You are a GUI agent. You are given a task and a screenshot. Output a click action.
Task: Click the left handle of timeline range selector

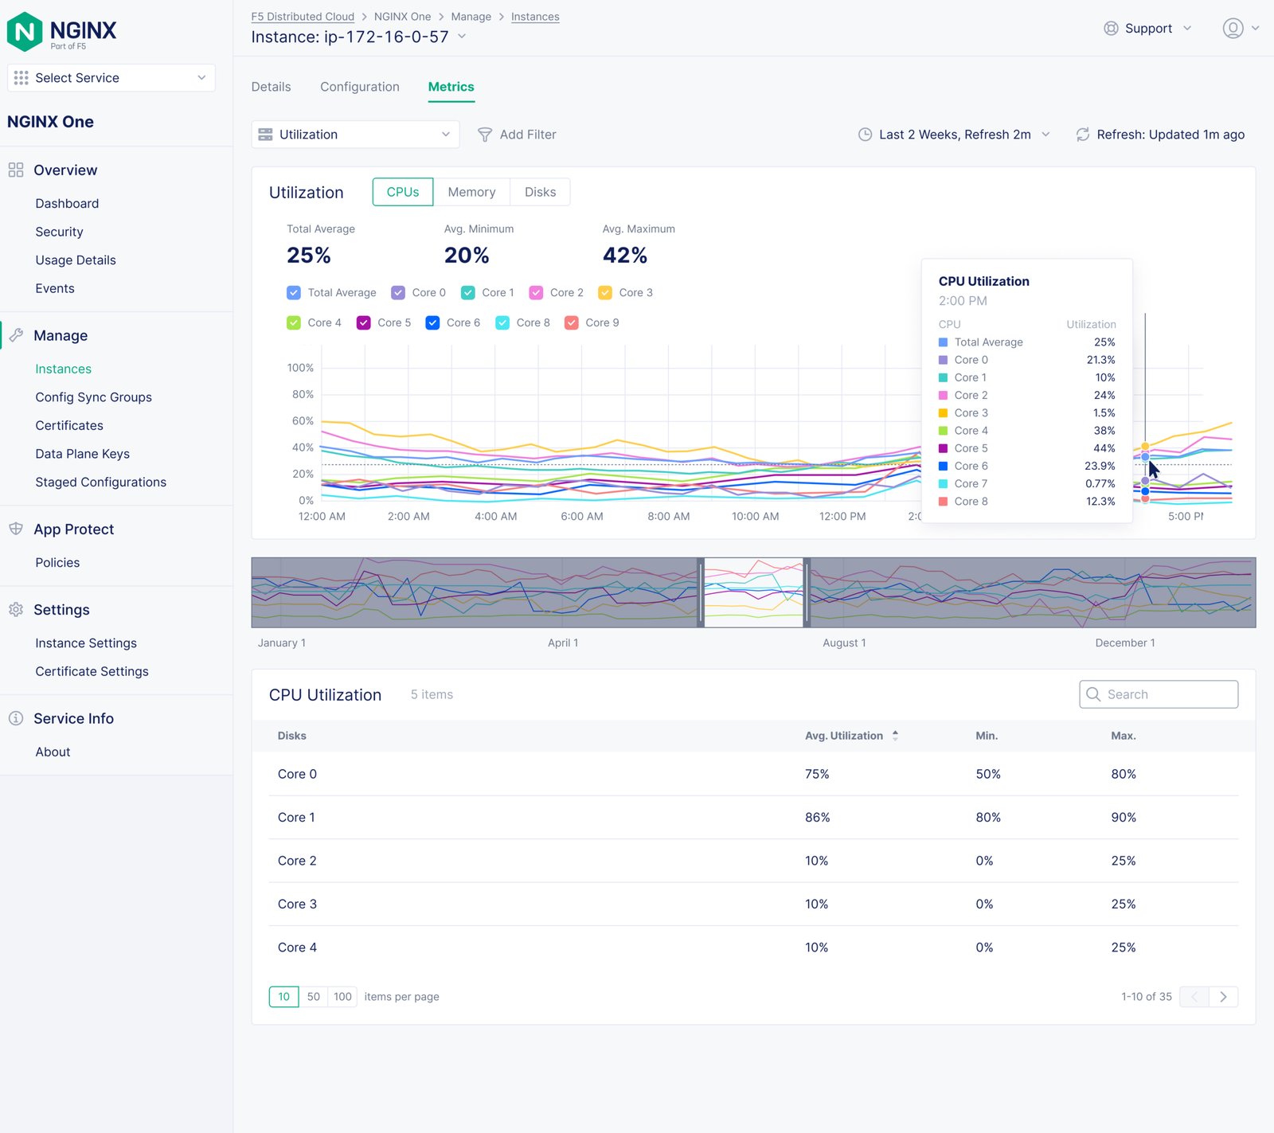pyautogui.click(x=701, y=592)
